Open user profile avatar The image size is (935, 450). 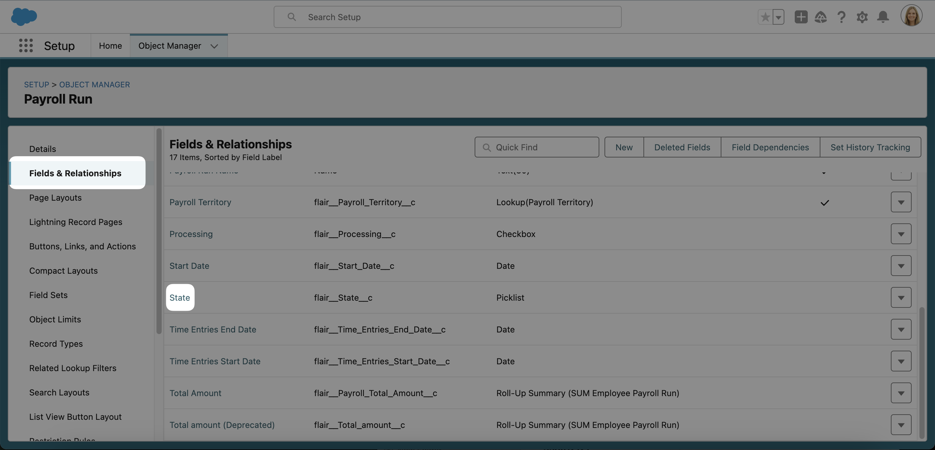(x=911, y=15)
